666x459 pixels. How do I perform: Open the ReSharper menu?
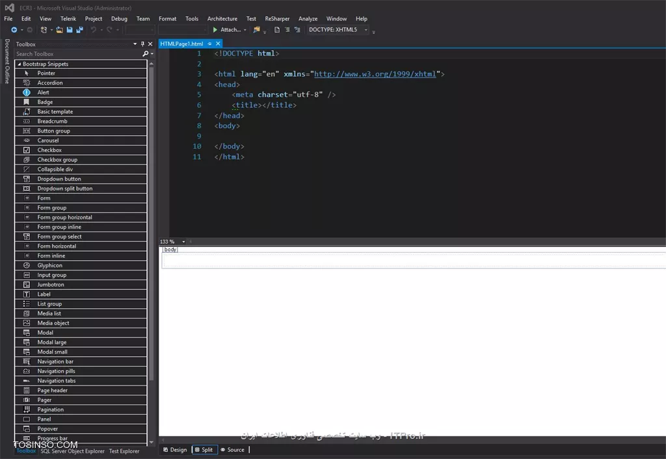277,19
